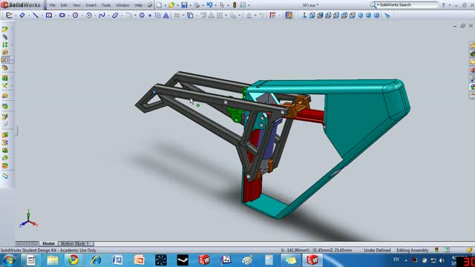The height and width of the screenshot is (267, 475).
Task: Save the assembly with the floppy icon
Action: pyautogui.click(x=184, y=5)
